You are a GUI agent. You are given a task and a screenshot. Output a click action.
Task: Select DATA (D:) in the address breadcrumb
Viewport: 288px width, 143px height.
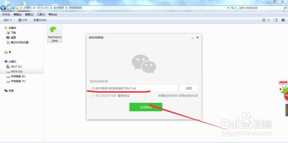click(43, 8)
